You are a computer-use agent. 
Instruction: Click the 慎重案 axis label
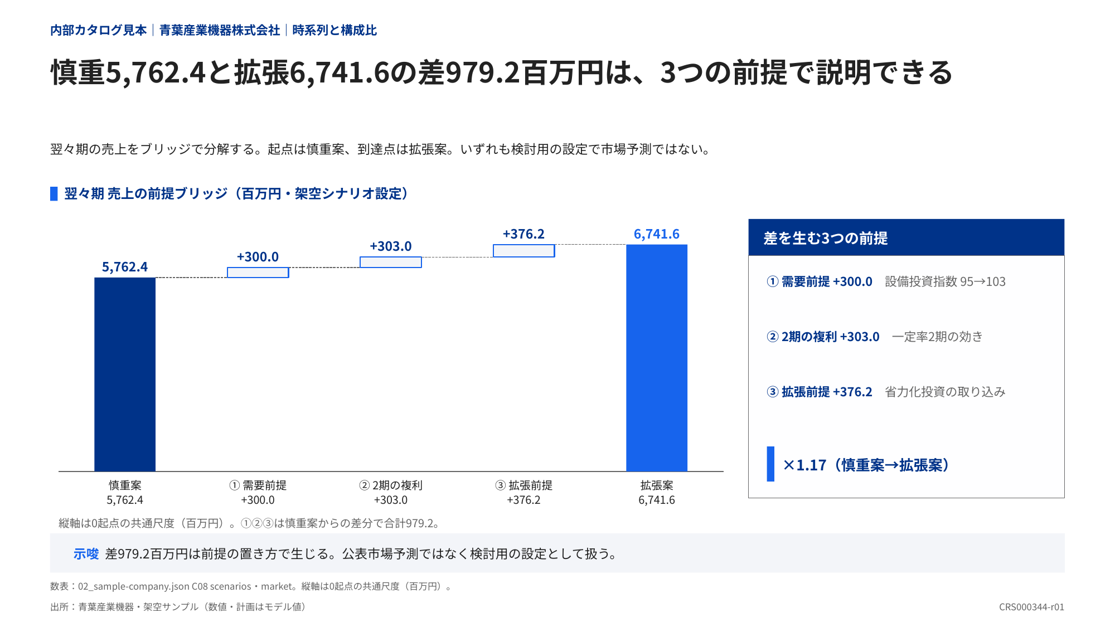[x=125, y=485]
